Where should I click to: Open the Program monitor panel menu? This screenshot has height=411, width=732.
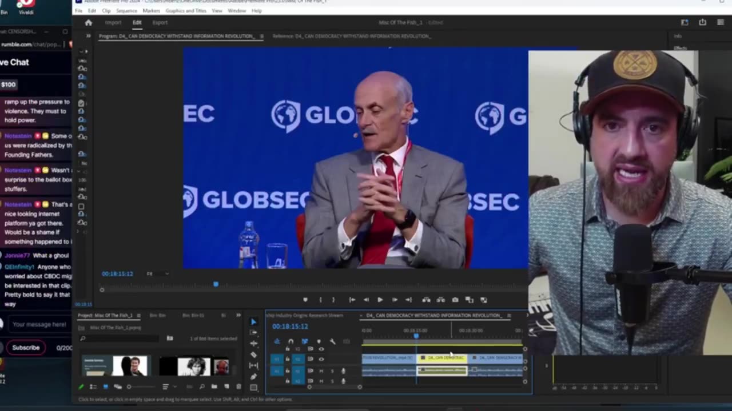point(262,36)
